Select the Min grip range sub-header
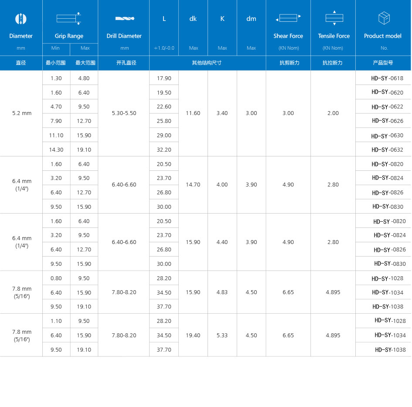Screen dimensions: 412x407 click(x=56, y=48)
